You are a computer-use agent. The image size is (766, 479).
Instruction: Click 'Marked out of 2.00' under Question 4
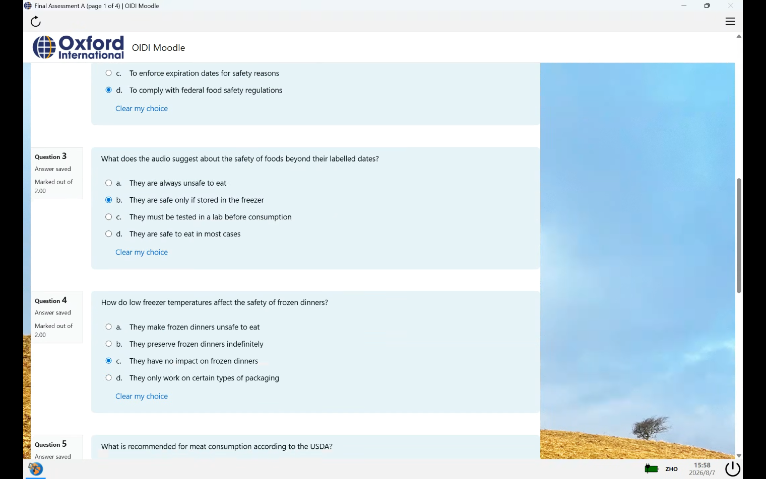click(x=53, y=331)
